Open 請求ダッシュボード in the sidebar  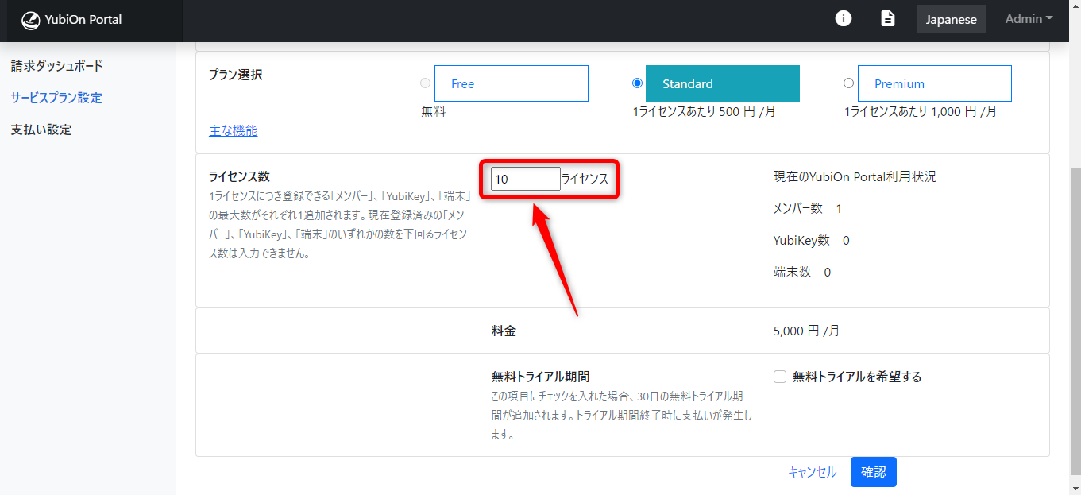pyautogui.click(x=57, y=66)
